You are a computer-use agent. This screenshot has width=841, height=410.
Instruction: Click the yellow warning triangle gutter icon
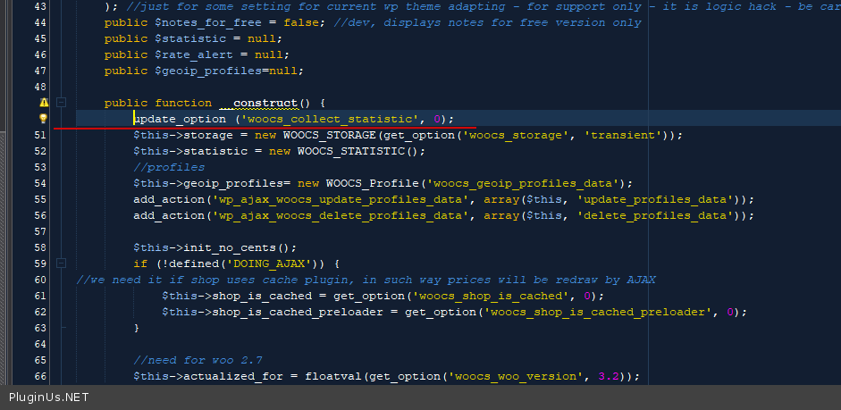[x=44, y=103]
